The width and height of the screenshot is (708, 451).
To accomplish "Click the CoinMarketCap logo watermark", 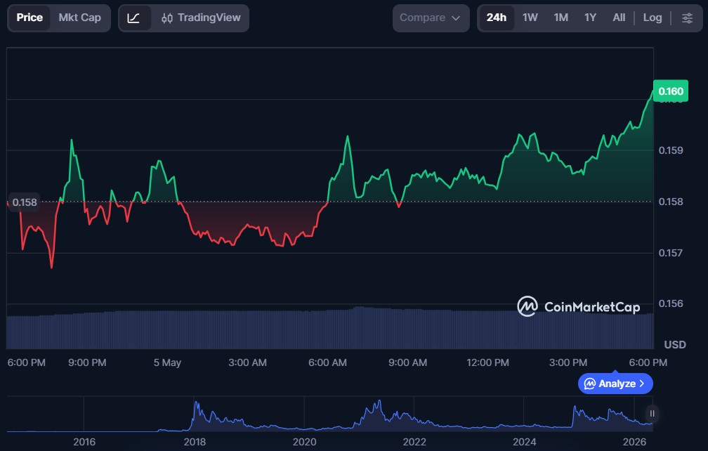I will tap(579, 306).
